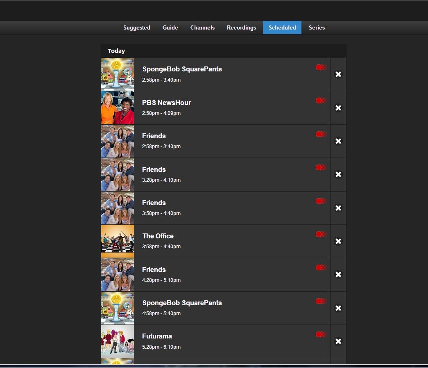Click red record indicator for SpongeBob 4:58pm

click(x=321, y=301)
